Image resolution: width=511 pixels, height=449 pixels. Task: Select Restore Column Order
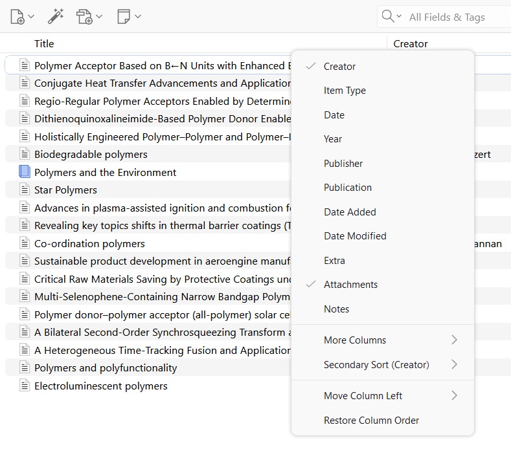[x=371, y=421]
